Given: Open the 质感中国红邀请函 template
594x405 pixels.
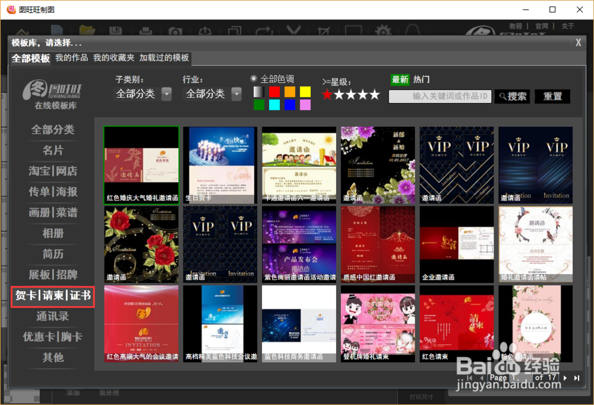Looking at the screenshot, I should (x=378, y=244).
